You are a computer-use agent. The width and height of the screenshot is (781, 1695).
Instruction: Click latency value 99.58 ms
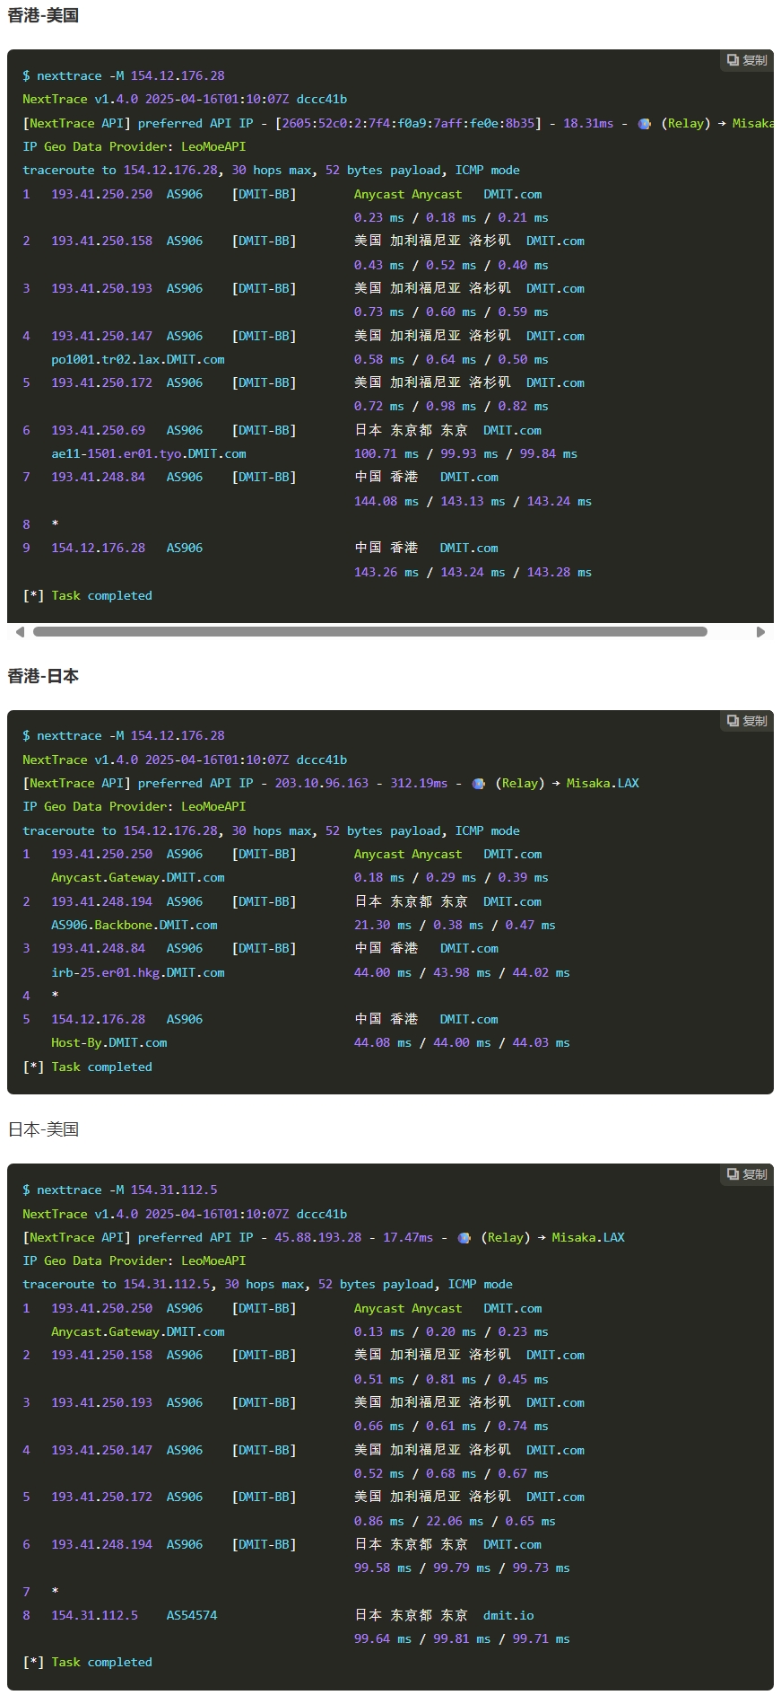383,1568
